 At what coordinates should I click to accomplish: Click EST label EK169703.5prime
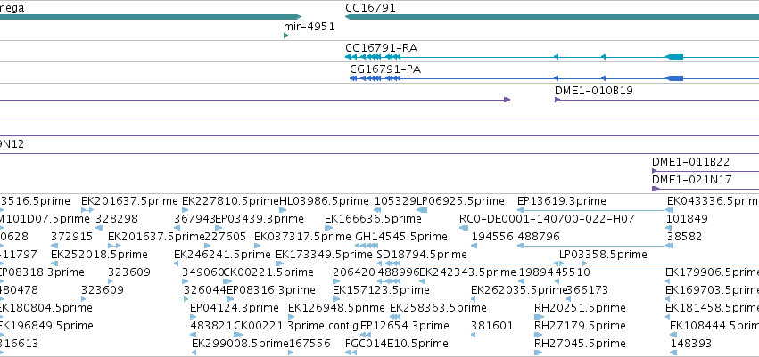click(712, 290)
